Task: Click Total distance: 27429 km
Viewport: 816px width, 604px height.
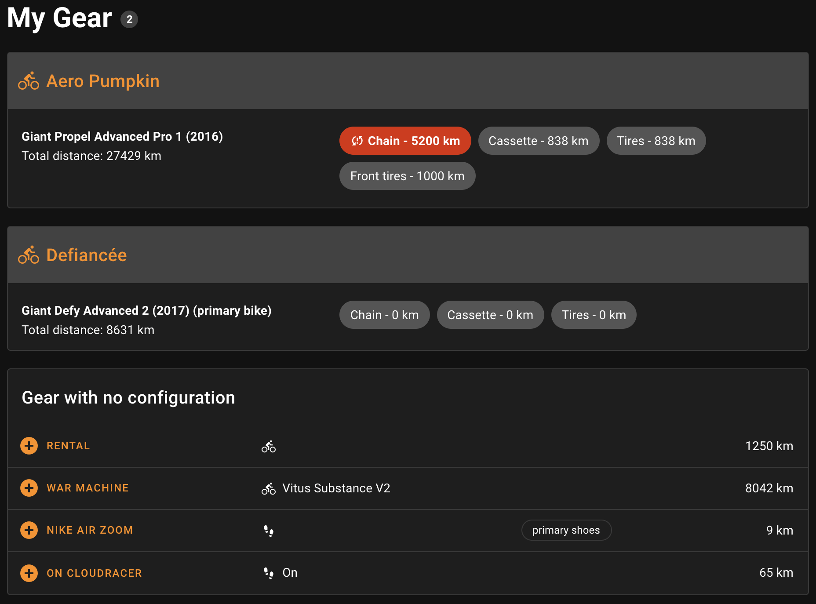Action: (x=91, y=156)
